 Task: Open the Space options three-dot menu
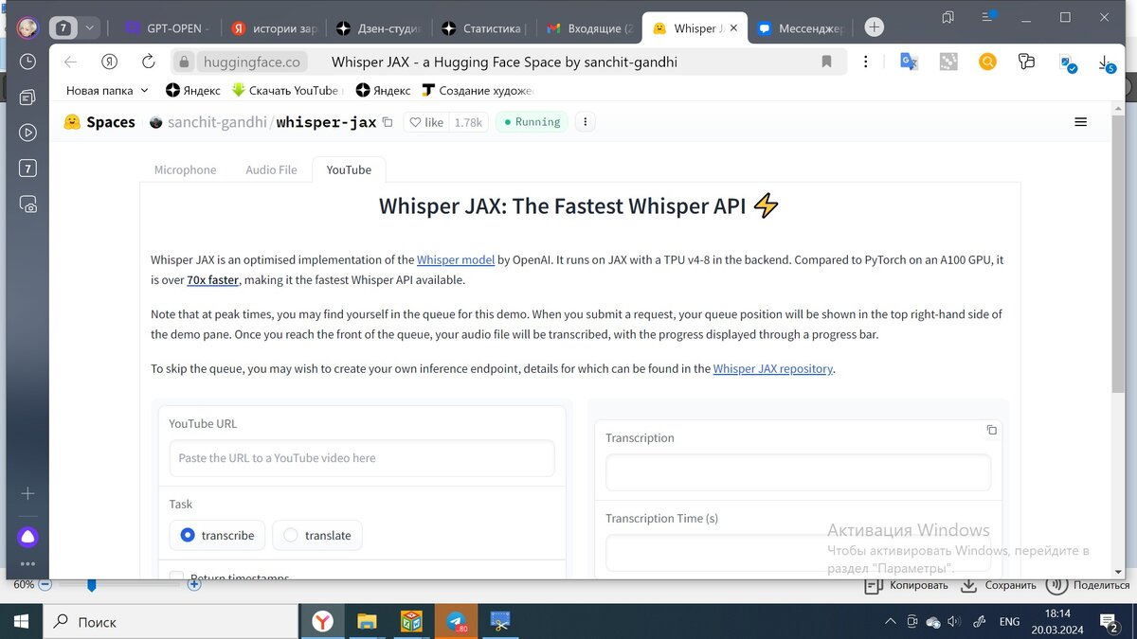(x=586, y=122)
